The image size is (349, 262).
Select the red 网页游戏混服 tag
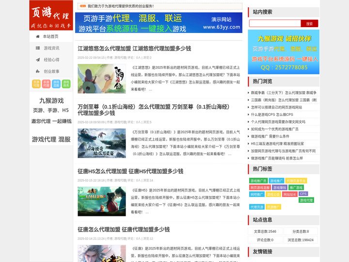pyautogui.click(x=260, y=188)
